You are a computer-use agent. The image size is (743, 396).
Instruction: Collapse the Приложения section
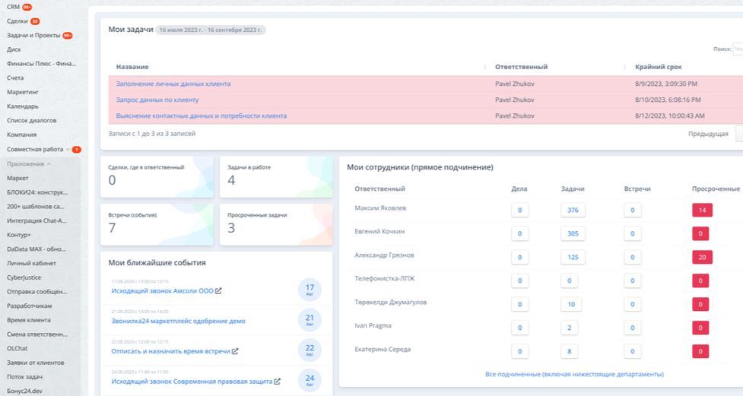click(x=28, y=164)
